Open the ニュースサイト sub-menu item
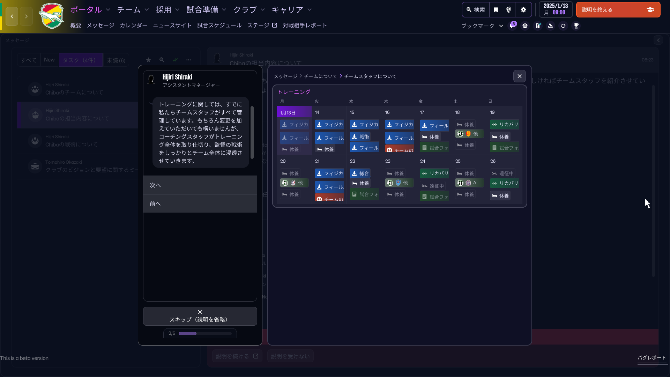The image size is (670, 377). (172, 25)
